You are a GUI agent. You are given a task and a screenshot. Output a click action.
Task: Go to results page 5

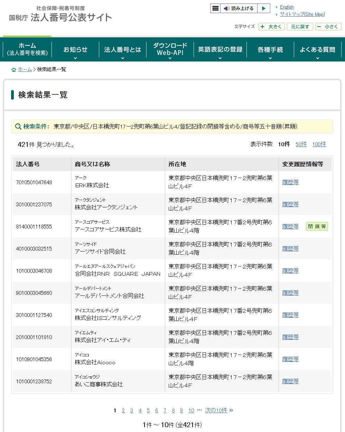tap(148, 411)
